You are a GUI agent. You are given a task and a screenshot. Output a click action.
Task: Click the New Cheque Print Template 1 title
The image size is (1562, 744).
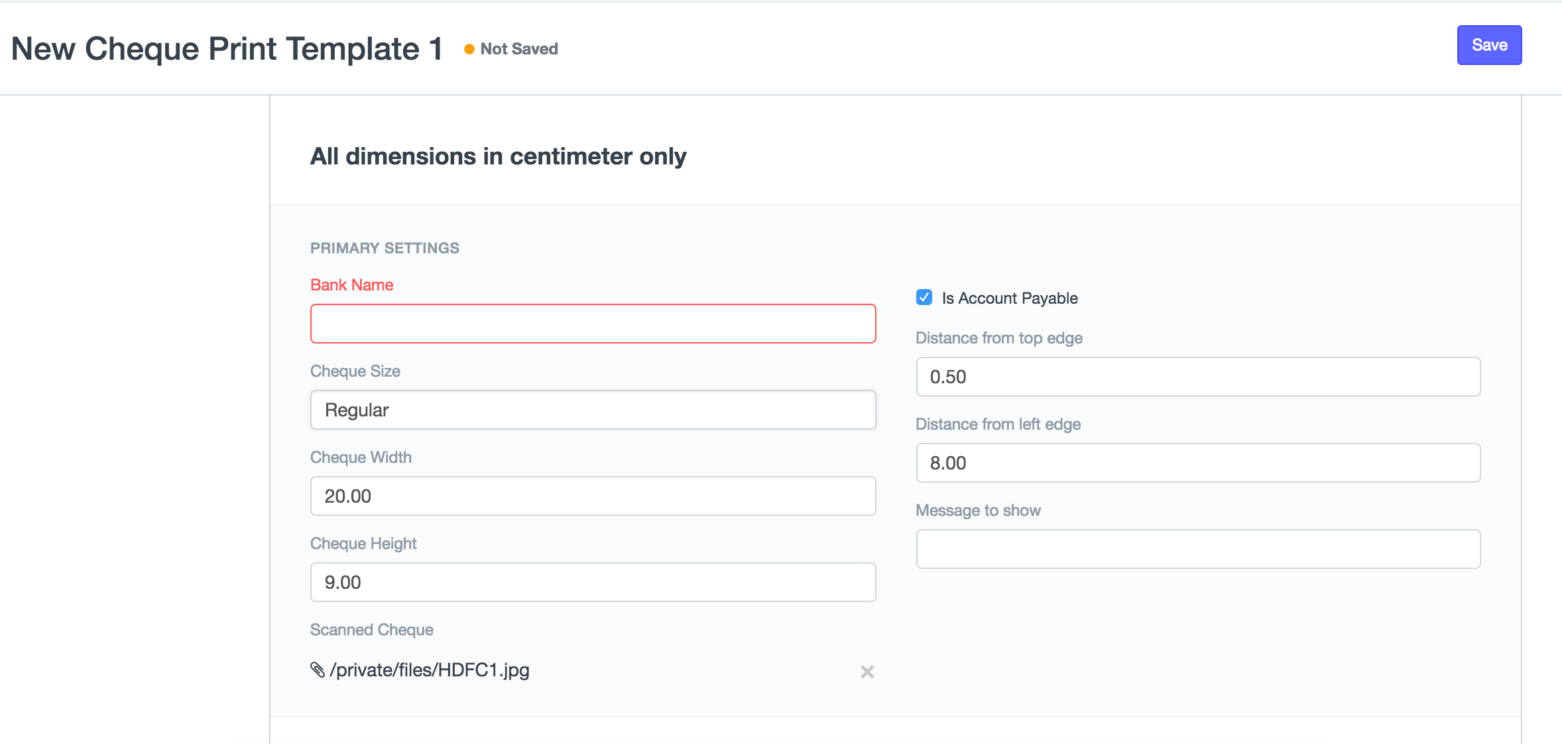[227, 49]
